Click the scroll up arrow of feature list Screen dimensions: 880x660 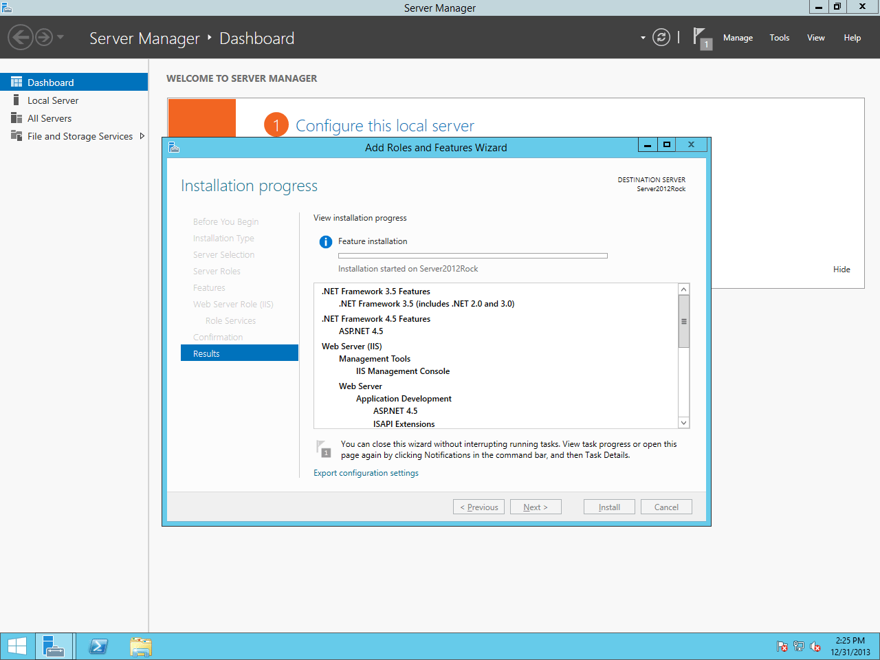pyautogui.click(x=683, y=289)
